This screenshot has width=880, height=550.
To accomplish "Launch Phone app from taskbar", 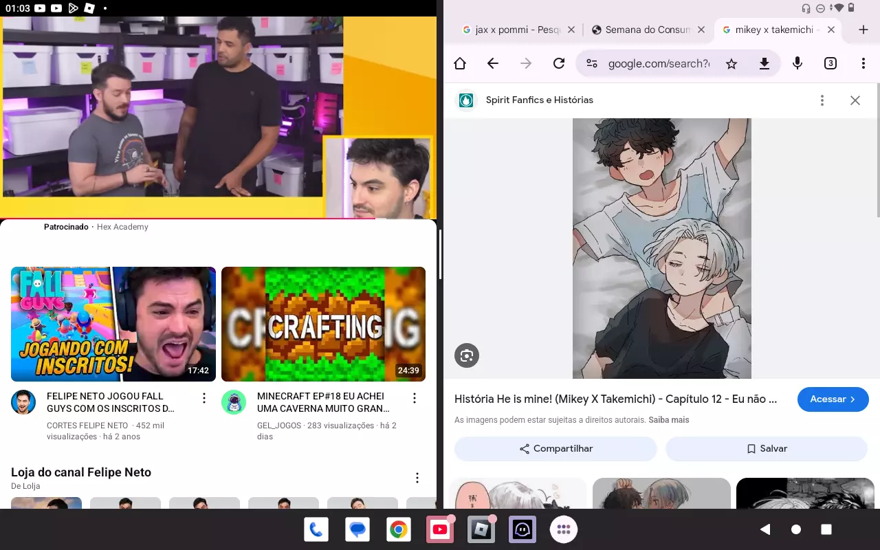I will pyautogui.click(x=316, y=529).
